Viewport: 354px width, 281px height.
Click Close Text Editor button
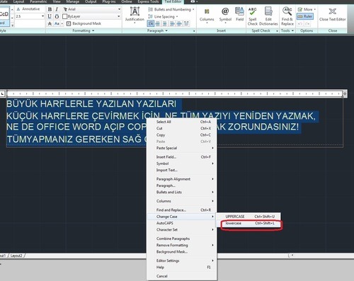click(333, 15)
